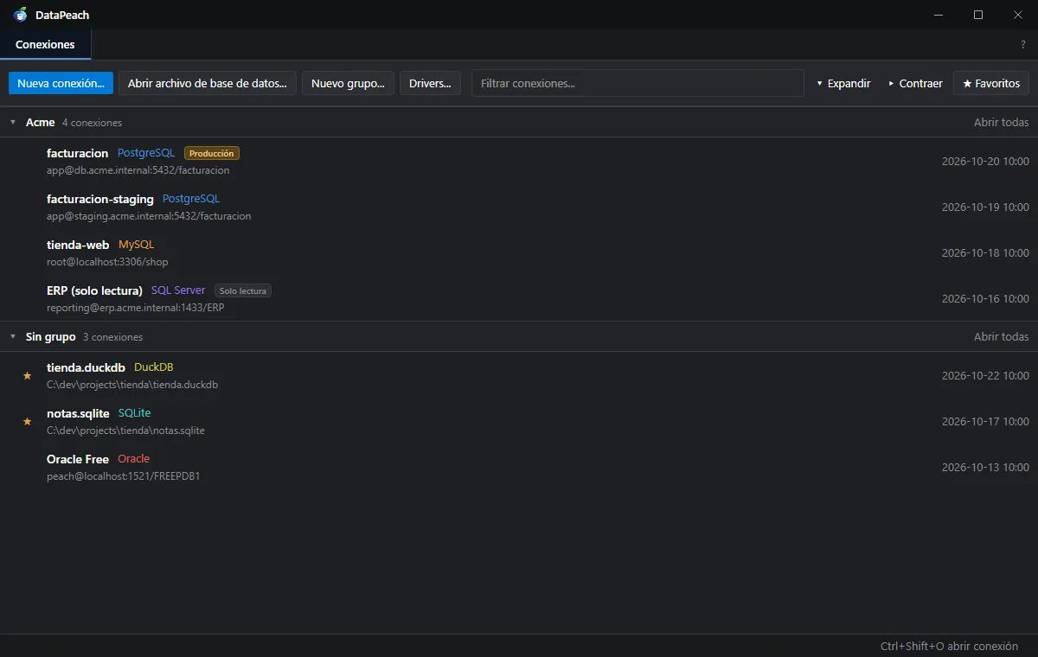Click Expandir to expand all groups
Screen dimensions: 1038x657
tap(843, 84)
